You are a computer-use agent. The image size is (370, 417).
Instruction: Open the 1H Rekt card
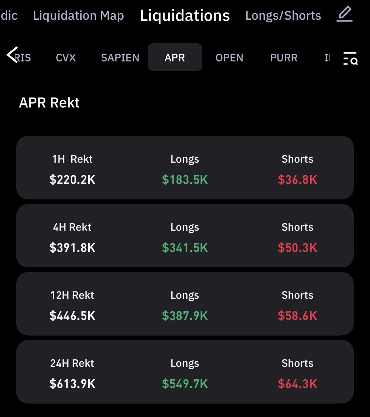click(x=185, y=168)
